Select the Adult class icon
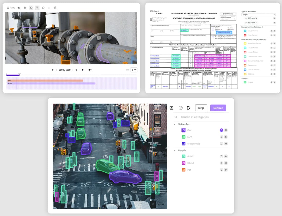282x216 pixels. click(184, 156)
